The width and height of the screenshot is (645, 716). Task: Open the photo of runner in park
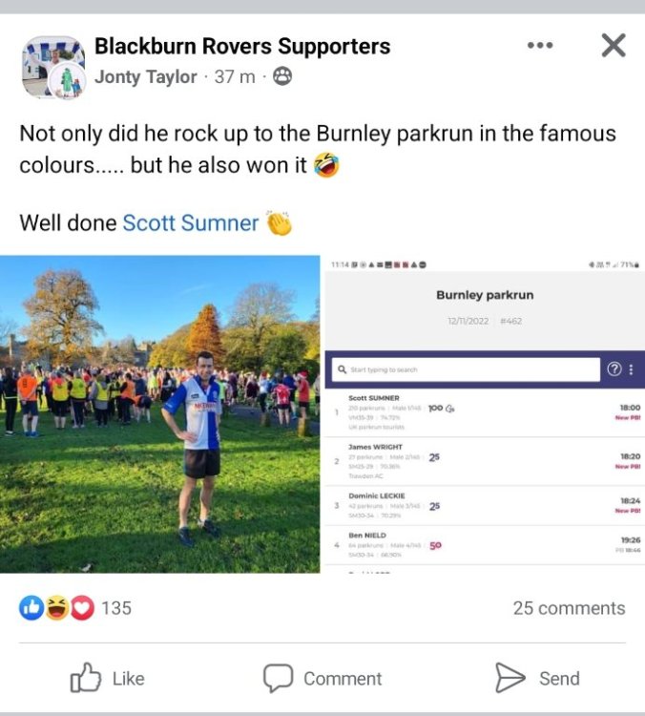pyautogui.click(x=159, y=414)
